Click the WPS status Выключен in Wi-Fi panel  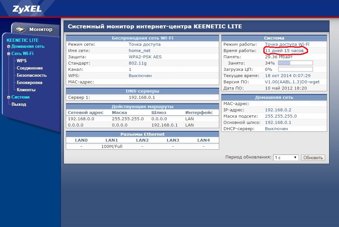point(140,76)
